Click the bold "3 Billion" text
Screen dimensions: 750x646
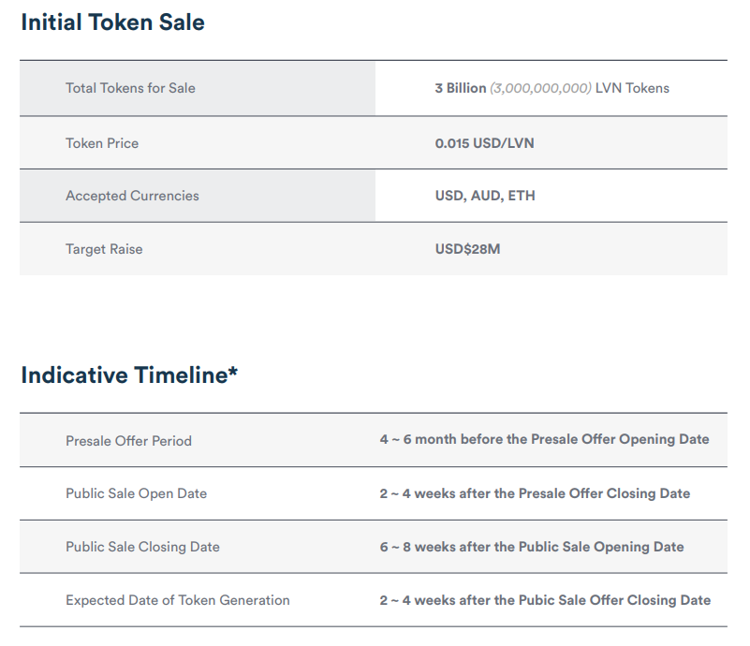coord(460,88)
